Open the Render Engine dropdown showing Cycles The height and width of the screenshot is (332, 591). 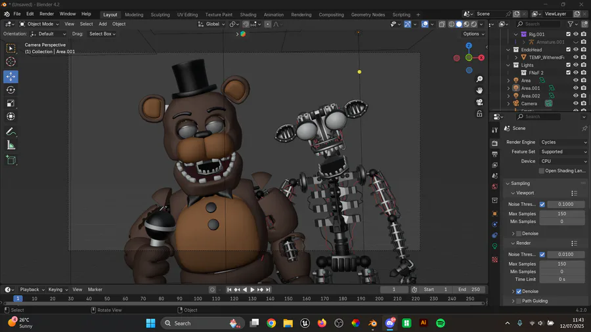coord(563,142)
